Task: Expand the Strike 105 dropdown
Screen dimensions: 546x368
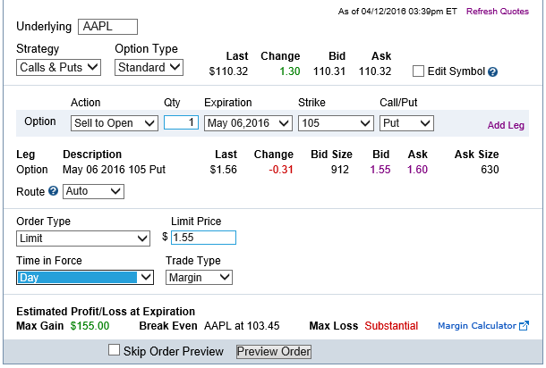Action: click(x=336, y=123)
